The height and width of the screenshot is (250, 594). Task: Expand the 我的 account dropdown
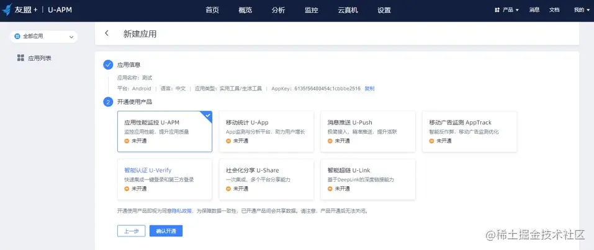click(581, 10)
